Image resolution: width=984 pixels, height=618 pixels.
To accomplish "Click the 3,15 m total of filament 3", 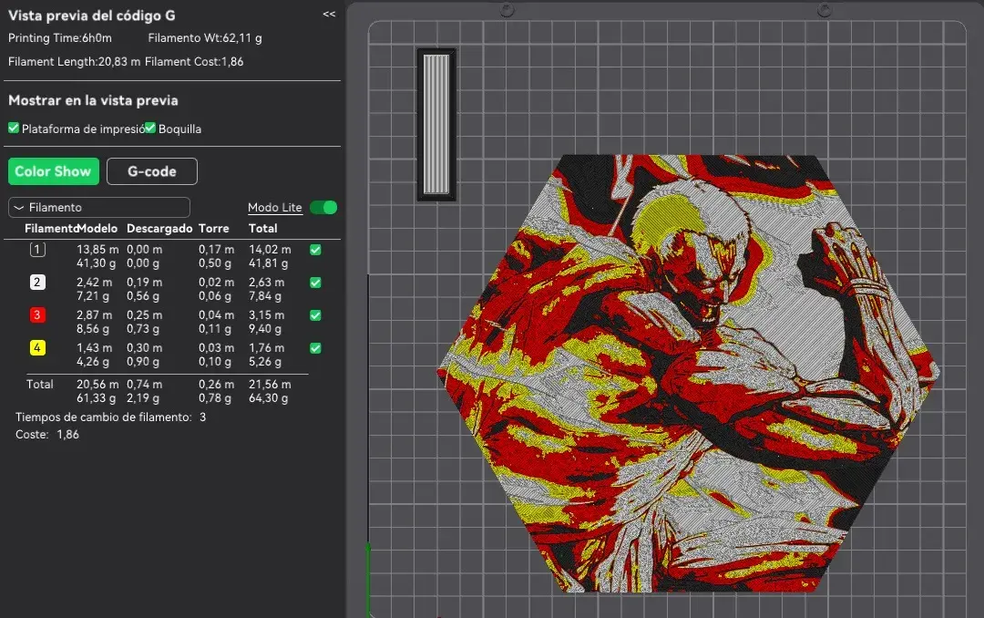I will pyautogui.click(x=266, y=314).
